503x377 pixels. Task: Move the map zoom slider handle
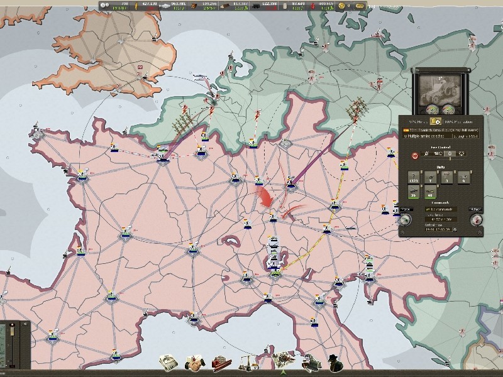(x=13, y=331)
